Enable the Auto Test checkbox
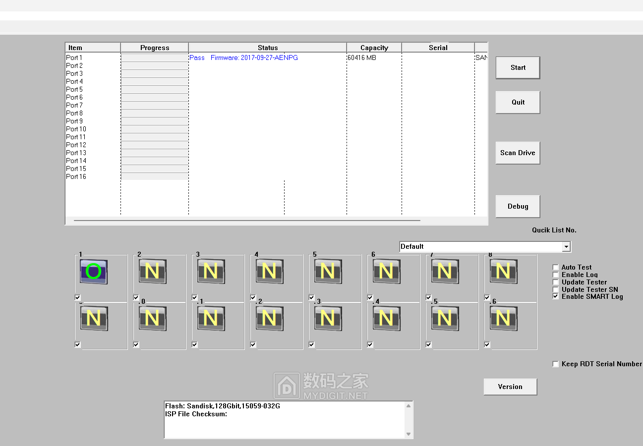 coord(556,267)
